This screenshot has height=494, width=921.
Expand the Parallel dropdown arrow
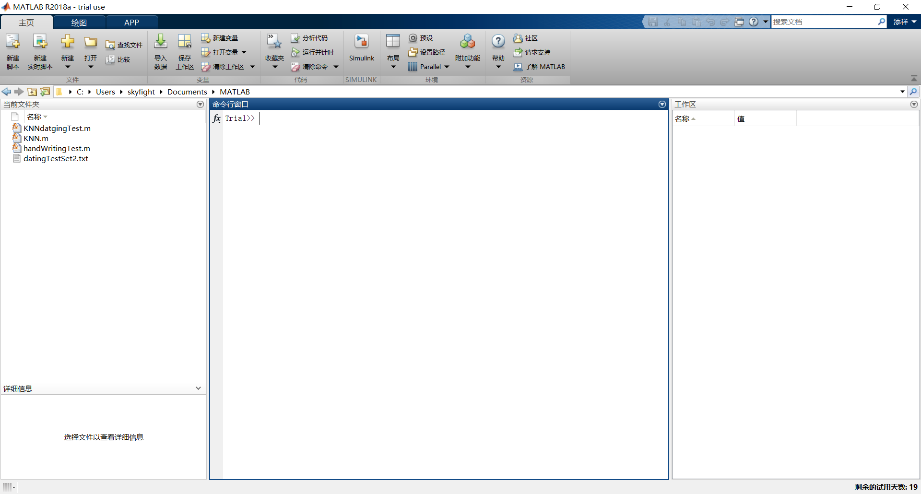447,67
